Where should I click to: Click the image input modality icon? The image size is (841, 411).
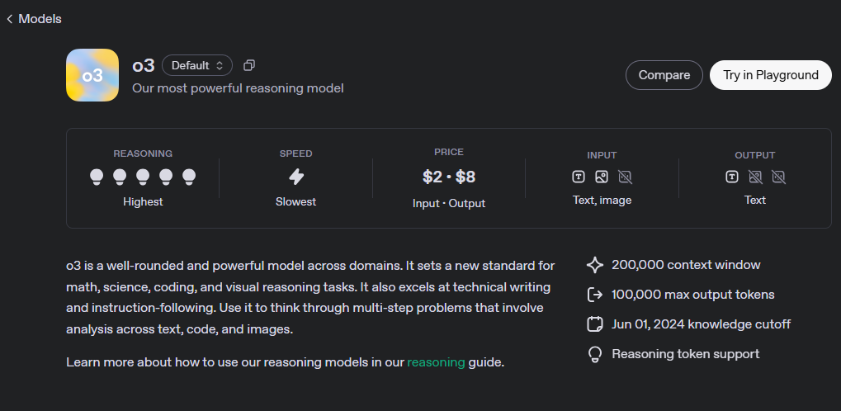(x=602, y=177)
